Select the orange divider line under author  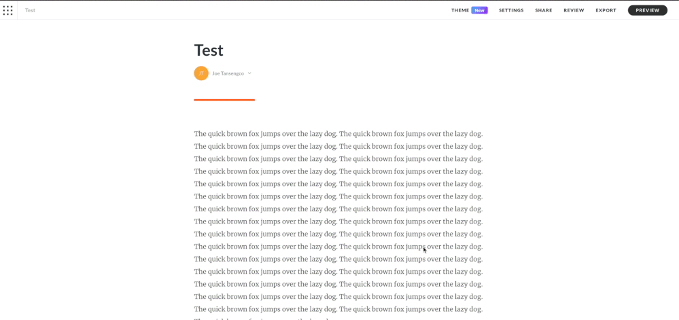224,100
